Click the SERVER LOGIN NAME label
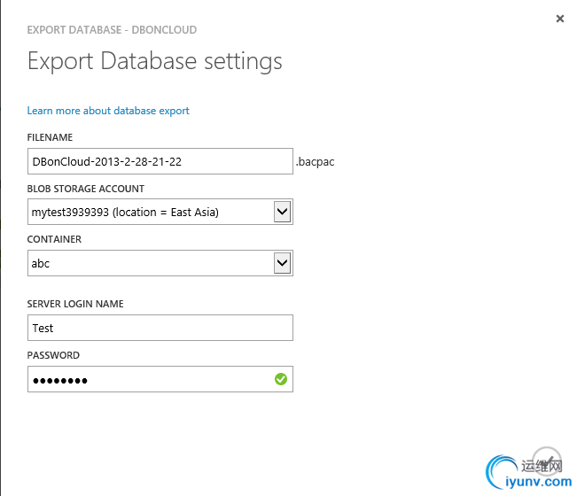577x496 pixels. tap(75, 304)
